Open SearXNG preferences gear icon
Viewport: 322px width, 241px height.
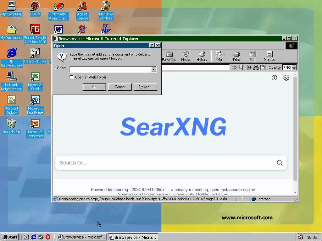coord(286,78)
